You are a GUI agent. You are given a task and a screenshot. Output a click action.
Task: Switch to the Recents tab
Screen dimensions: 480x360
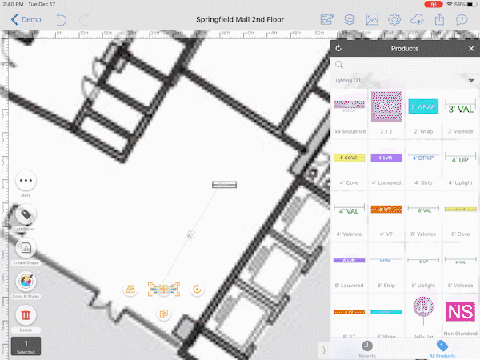[x=367, y=348]
